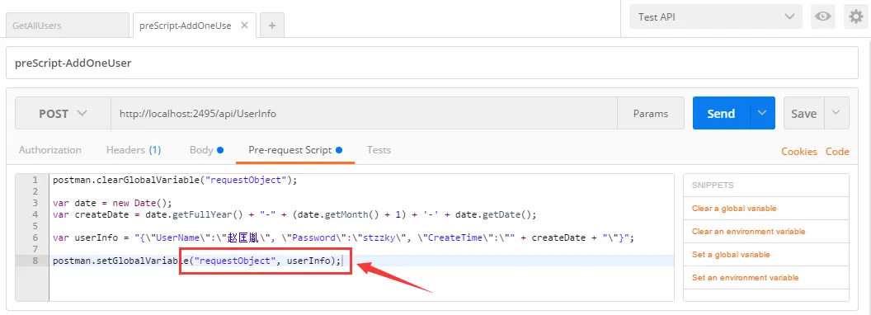The height and width of the screenshot is (315, 871).
Task: Open the Test API environment dropdown
Action: click(x=715, y=16)
